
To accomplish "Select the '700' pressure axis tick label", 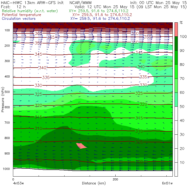I will pos(7,122).
